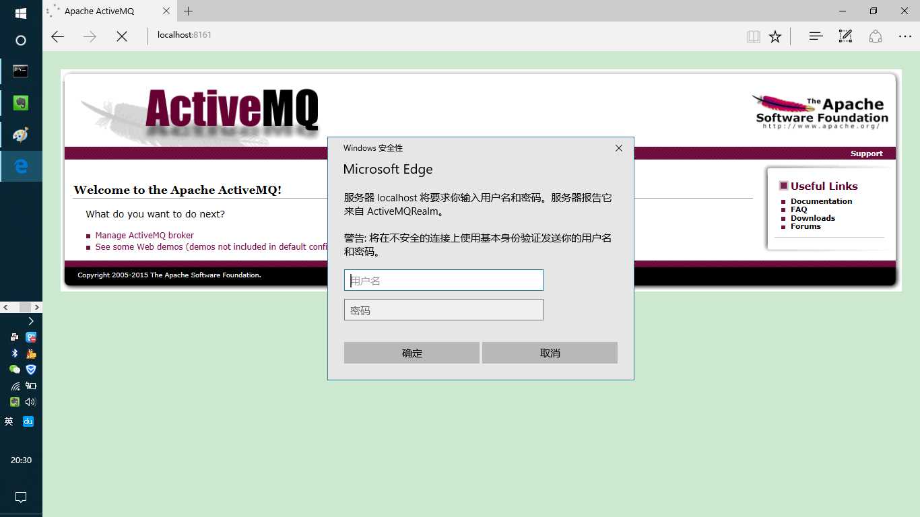Go back using the browser back arrow
This screenshot has width=920, height=517.
[x=58, y=36]
